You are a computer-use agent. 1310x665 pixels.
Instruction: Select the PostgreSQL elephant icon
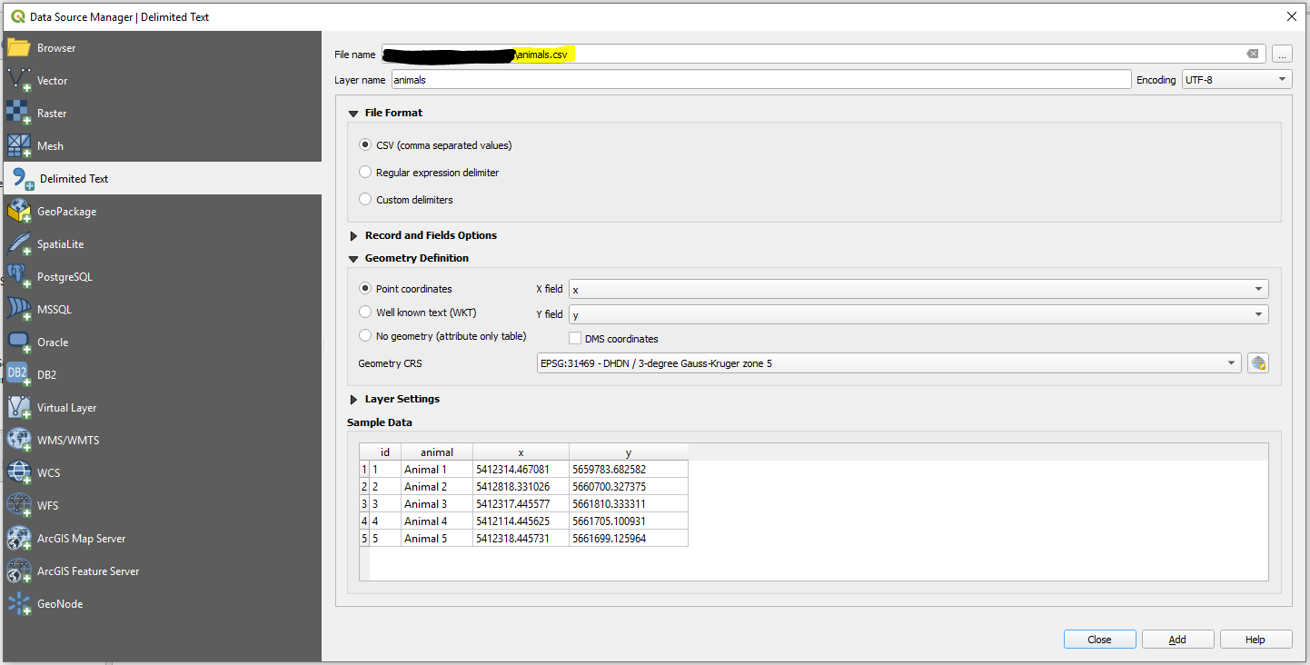tap(19, 277)
